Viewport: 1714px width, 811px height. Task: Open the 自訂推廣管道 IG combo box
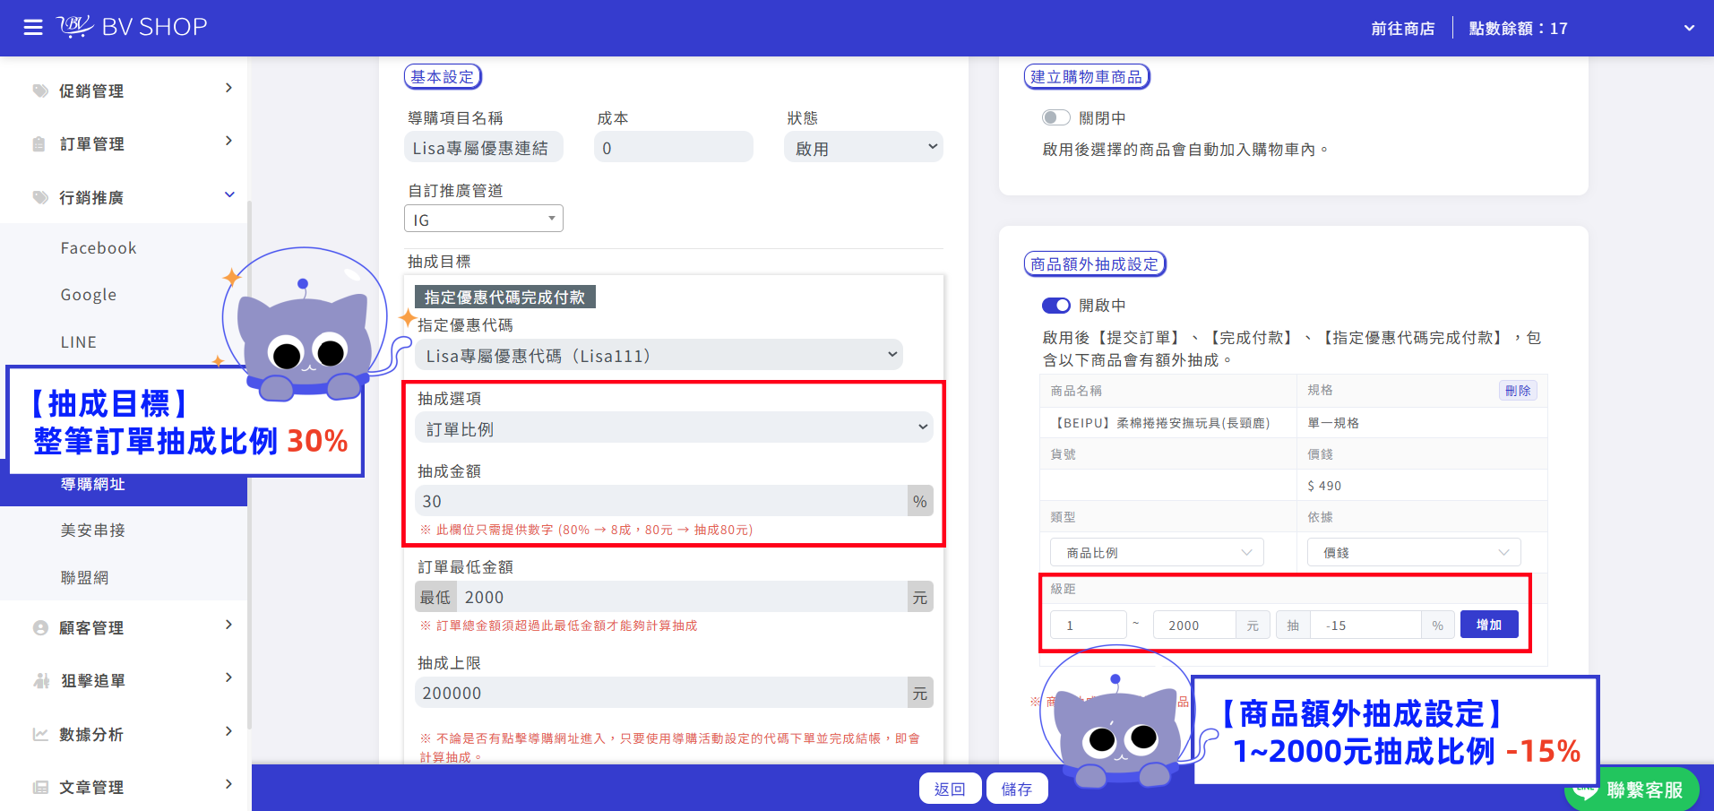(x=484, y=219)
